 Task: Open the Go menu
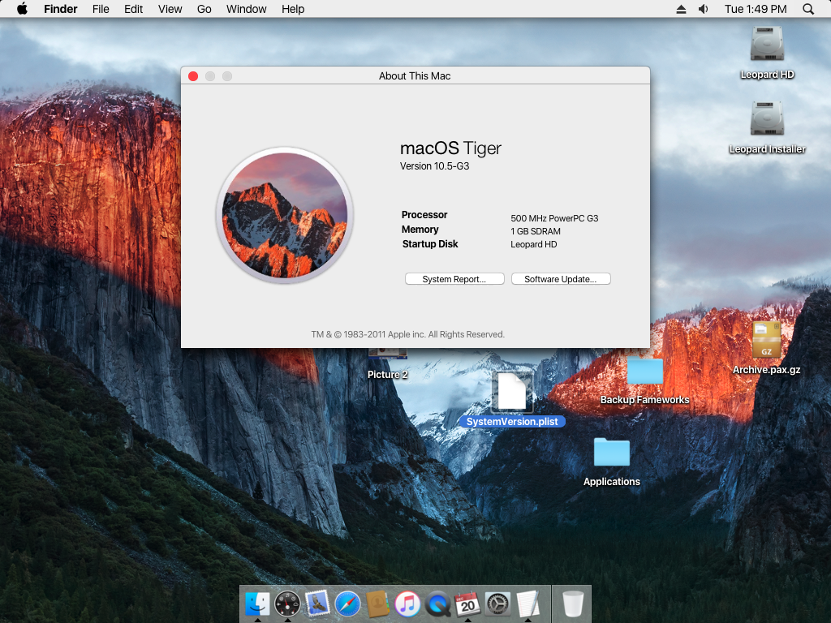[204, 9]
